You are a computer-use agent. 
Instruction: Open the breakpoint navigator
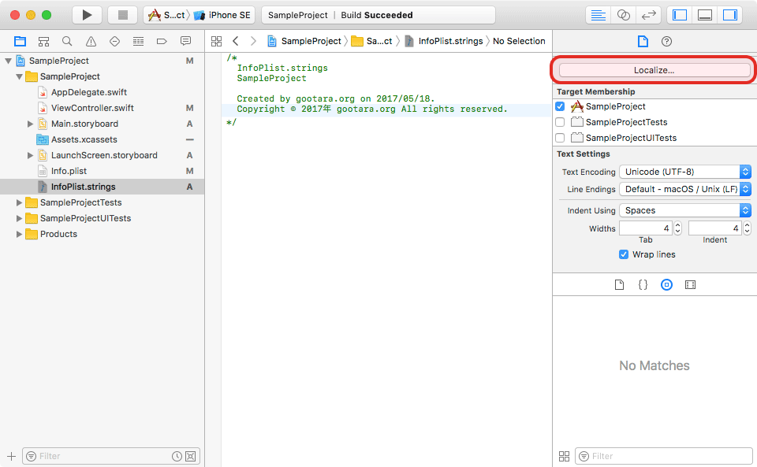pyautogui.click(x=162, y=42)
